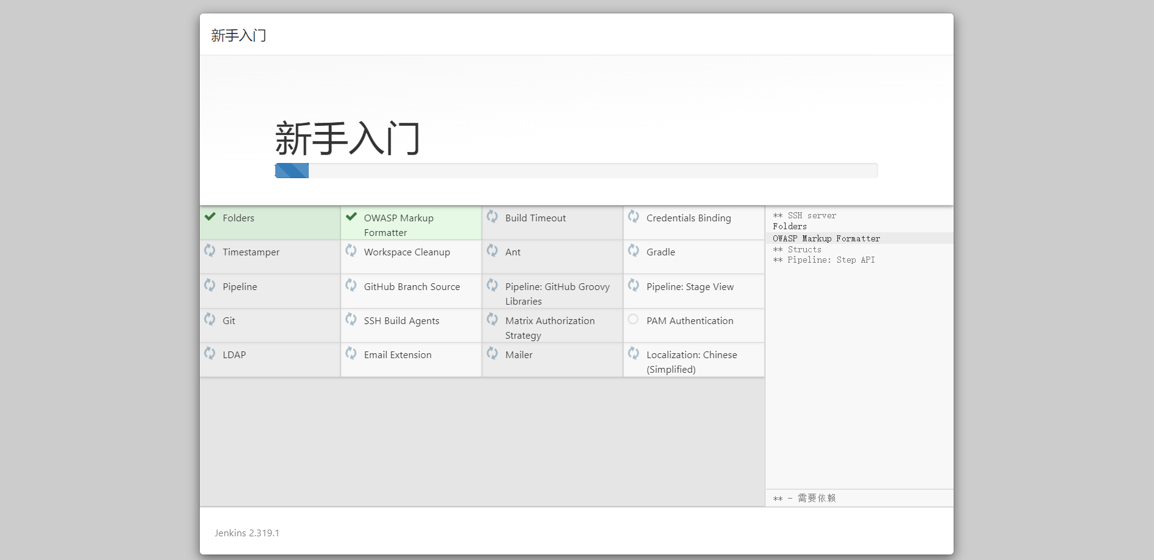Viewport: 1154px width, 560px height.
Task: Click the spinner beside Localization: Chinese (Simplified)
Action: click(633, 353)
